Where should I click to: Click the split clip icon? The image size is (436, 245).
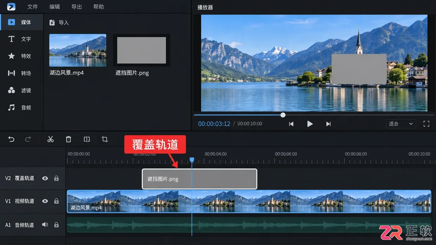(87, 139)
